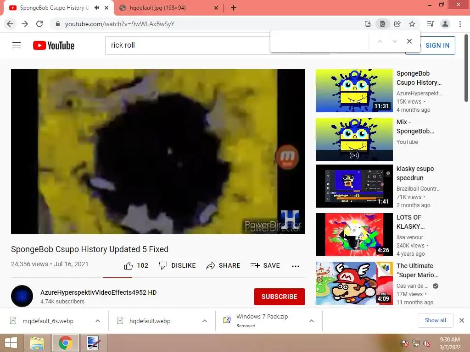The height and width of the screenshot is (352, 470).
Task: Open the channel avatar of AzureHyperspektiv
Action: pos(22,296)
